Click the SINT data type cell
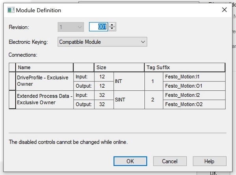This screenshot has height=175, width=236. 129,99
